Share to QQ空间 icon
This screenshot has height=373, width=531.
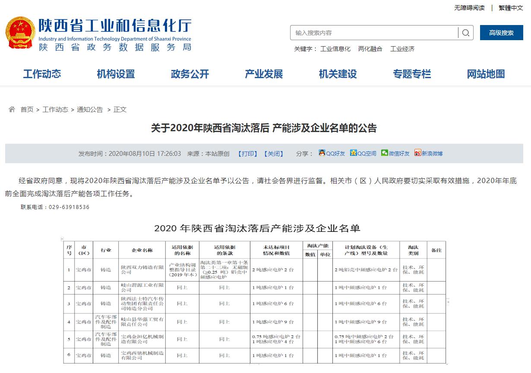tap(354, 153)
